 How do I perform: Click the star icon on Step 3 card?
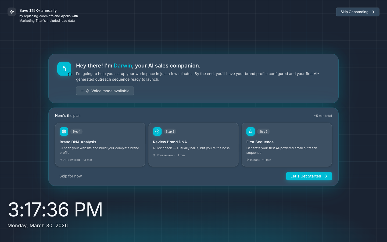point(250,131)
